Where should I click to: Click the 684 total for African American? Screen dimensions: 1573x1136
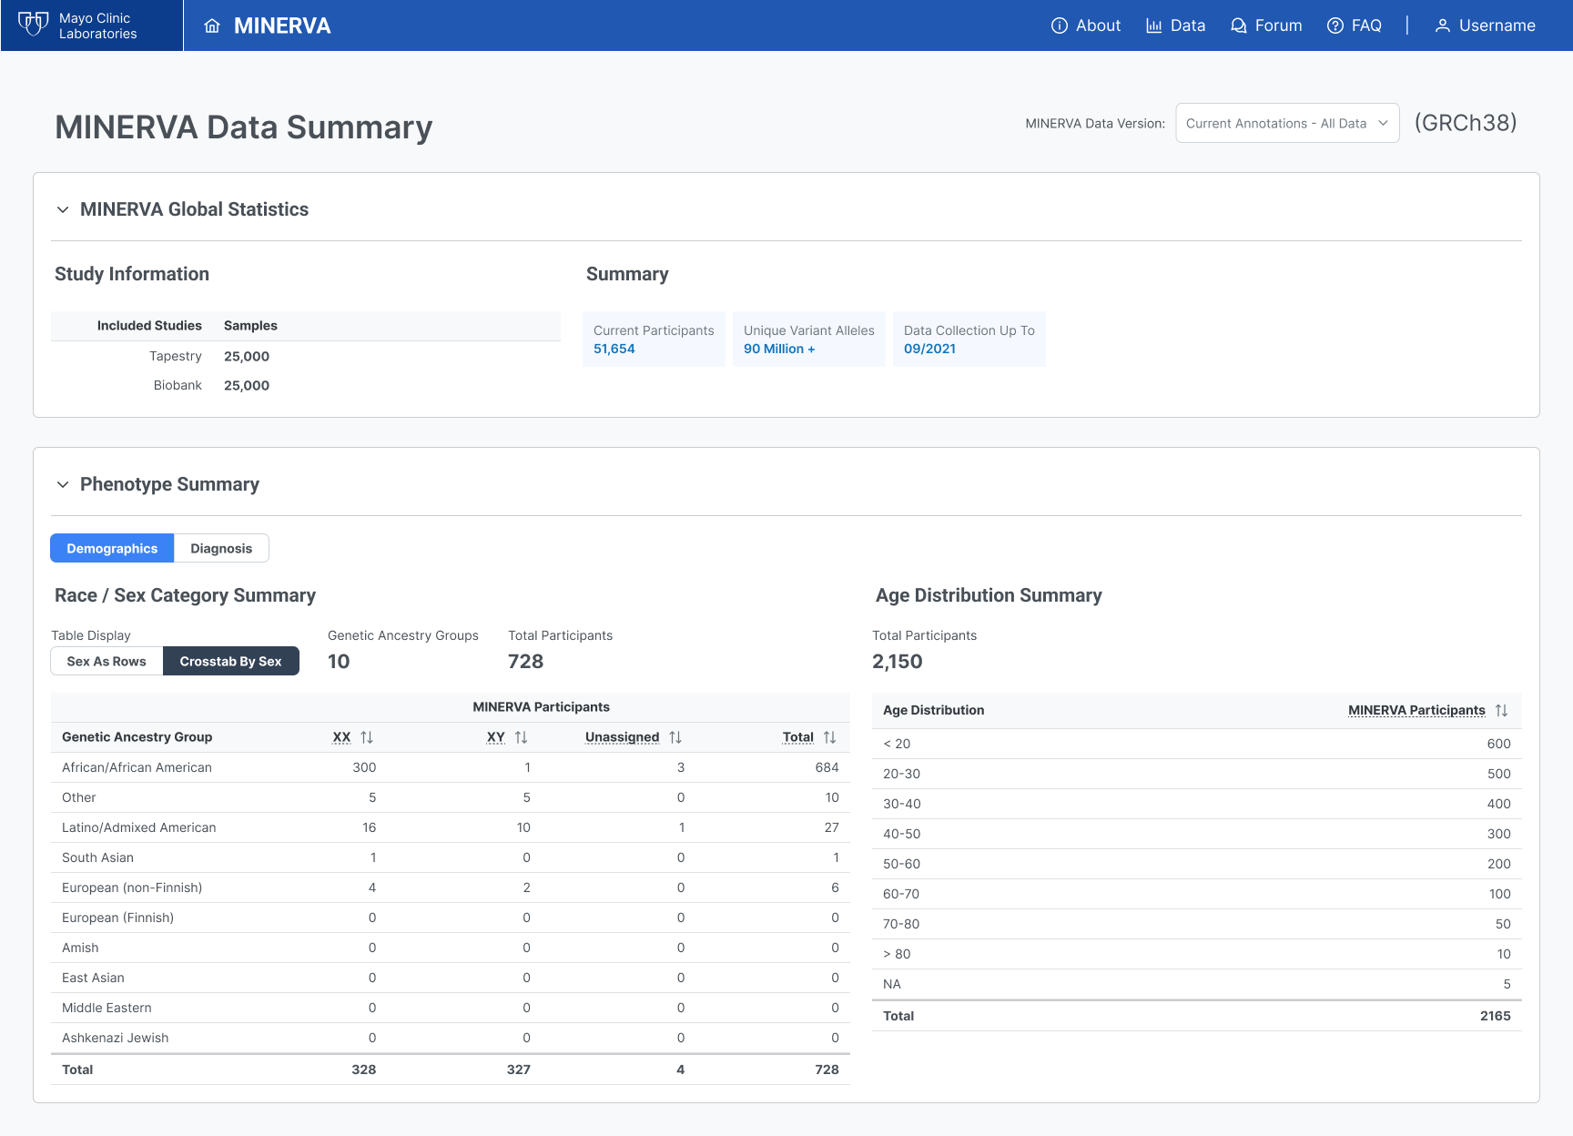click(827, 767)
